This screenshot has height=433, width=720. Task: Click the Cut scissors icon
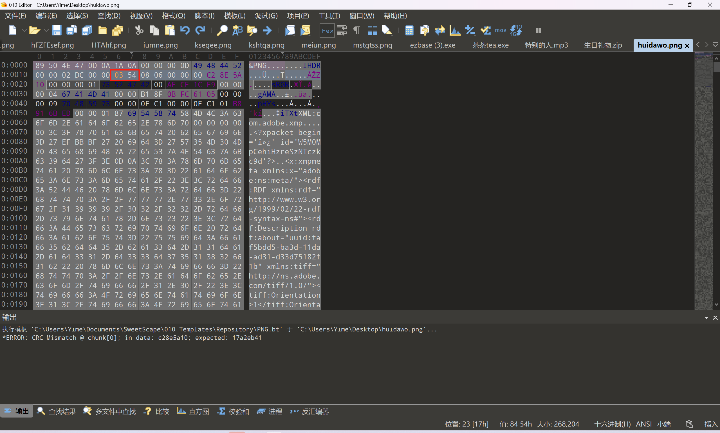pos(139,30)
